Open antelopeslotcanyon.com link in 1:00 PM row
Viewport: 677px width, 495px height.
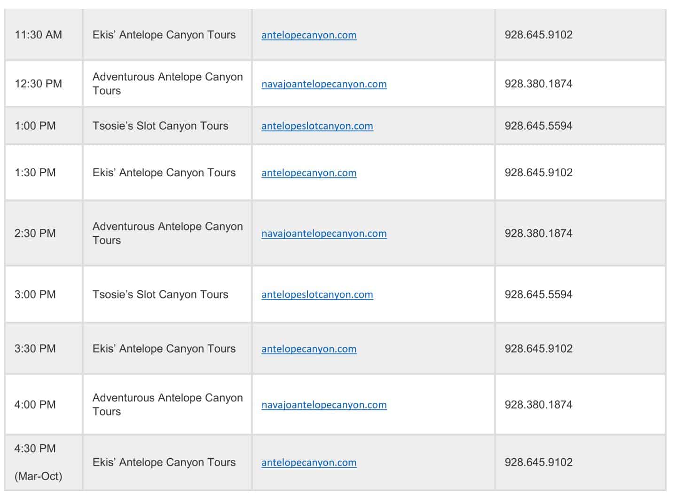pos(317,126)
